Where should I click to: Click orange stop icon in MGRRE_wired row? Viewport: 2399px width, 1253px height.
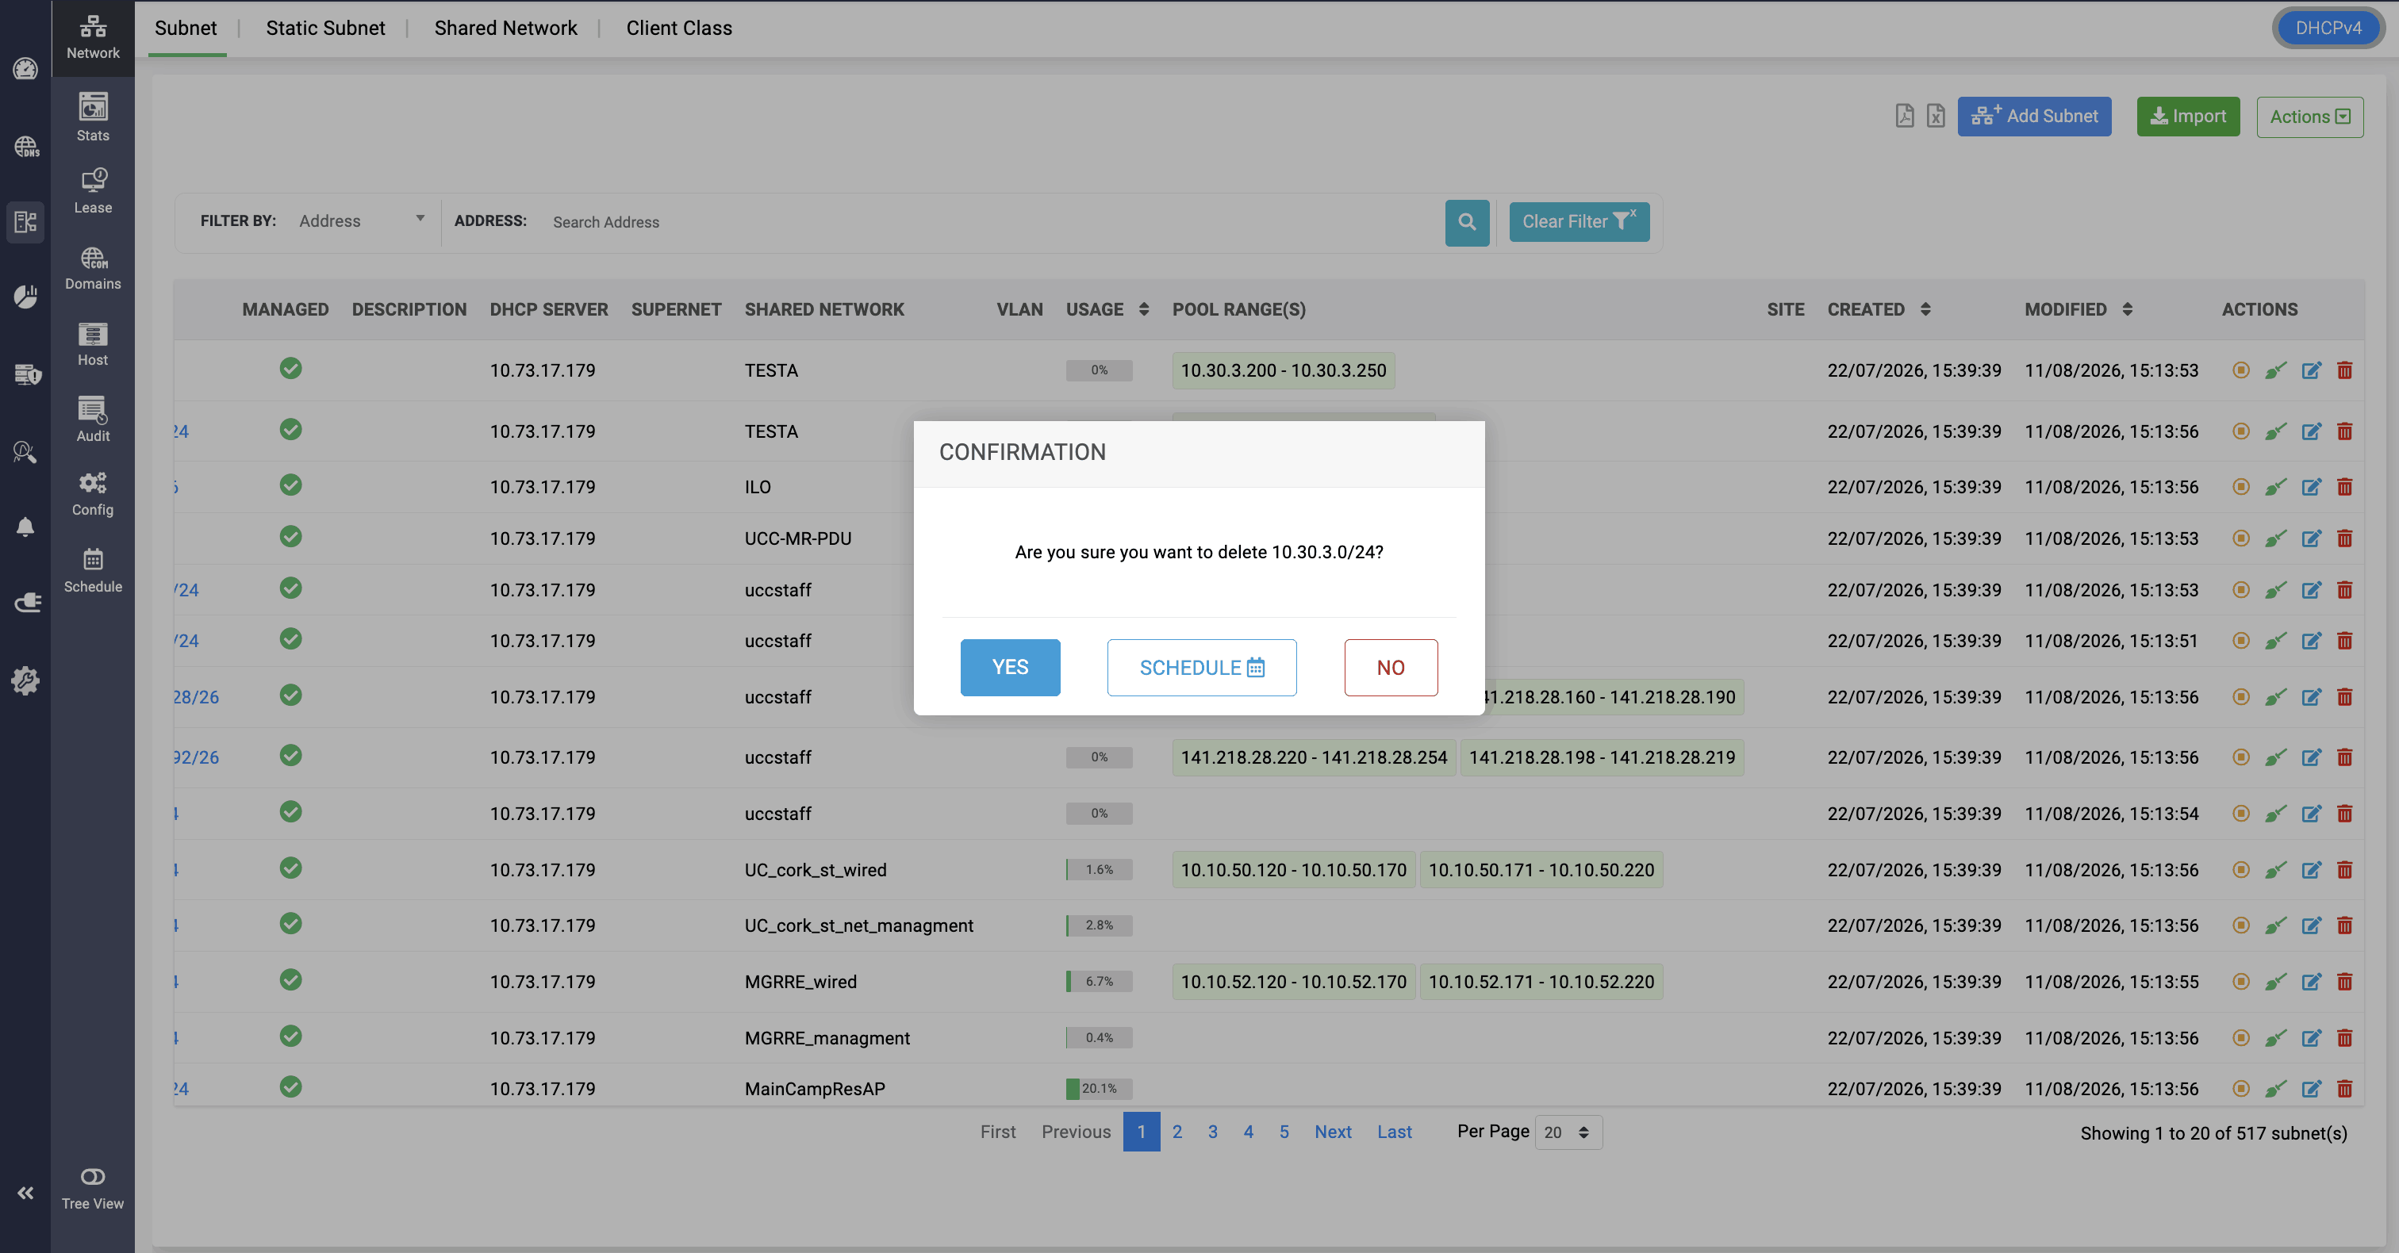point(2242,981)
